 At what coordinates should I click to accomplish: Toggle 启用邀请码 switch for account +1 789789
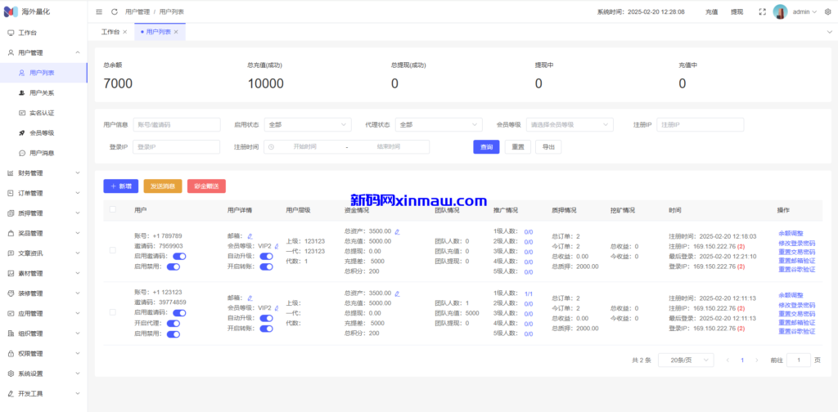click(179, 256)
